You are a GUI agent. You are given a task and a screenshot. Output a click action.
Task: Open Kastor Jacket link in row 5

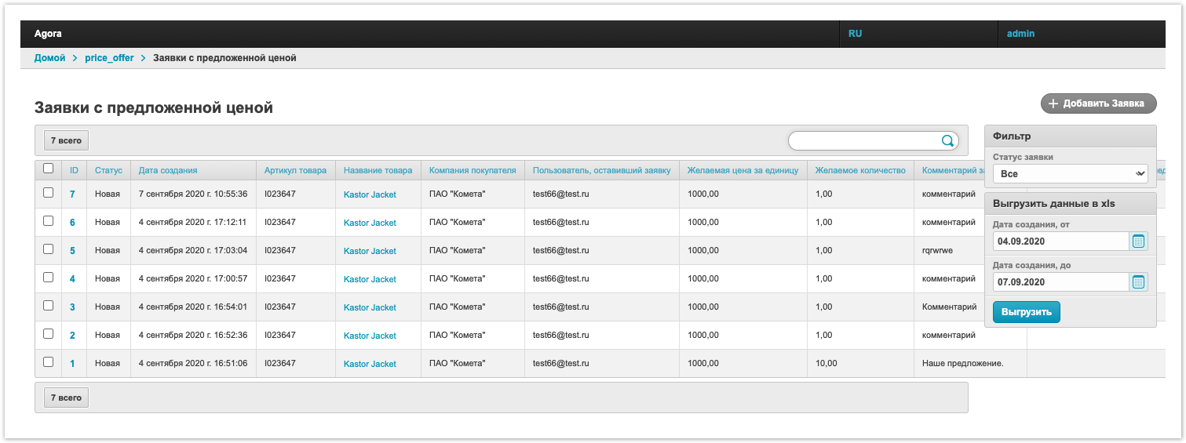click(370, 251)
